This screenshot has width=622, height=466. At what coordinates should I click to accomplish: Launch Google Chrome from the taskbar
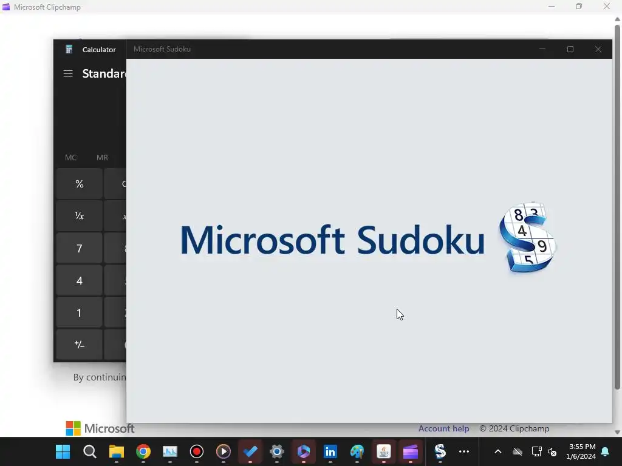click(x=143, y=451)
